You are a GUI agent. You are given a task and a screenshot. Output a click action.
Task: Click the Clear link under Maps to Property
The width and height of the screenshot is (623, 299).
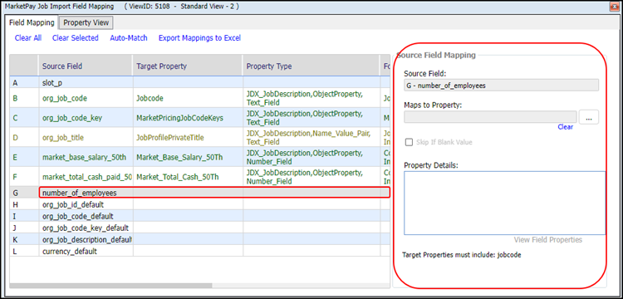[x=565, y=127]
